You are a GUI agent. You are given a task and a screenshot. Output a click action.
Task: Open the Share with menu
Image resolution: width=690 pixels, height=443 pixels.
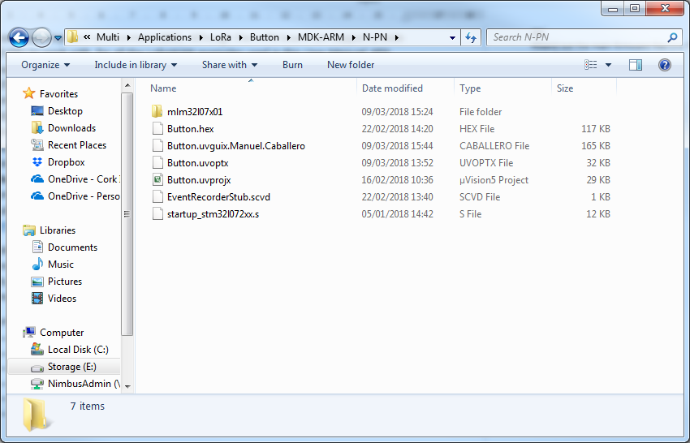tap(230, 65)
